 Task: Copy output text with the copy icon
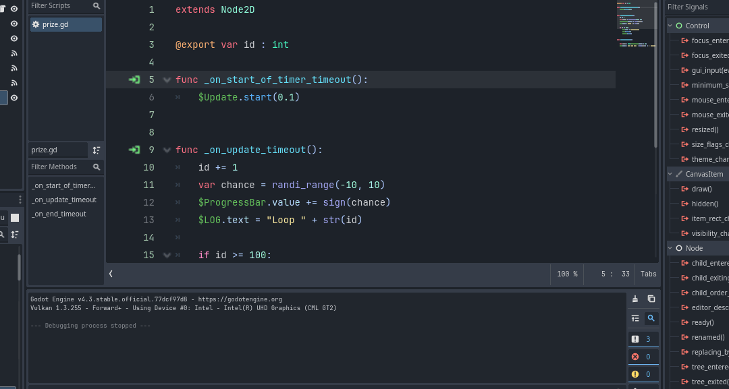pos(651,299)
